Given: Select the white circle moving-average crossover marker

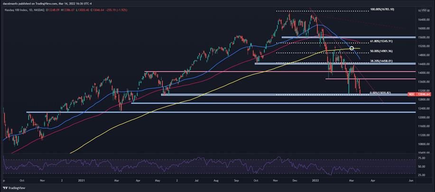Looking at the screenshot, I should tap(352, 48).
